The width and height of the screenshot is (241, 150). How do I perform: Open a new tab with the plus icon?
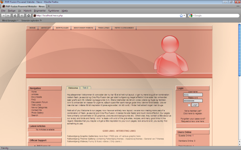(x=49, y=6)
